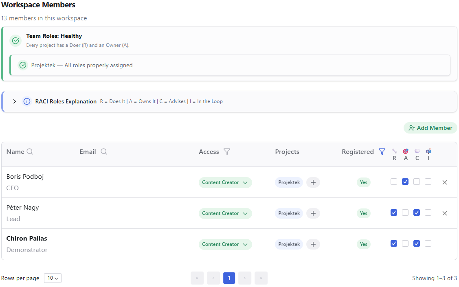Click the Projektek tag for Boris Podboj
This screenshot has width=459, height=287.
289,182
